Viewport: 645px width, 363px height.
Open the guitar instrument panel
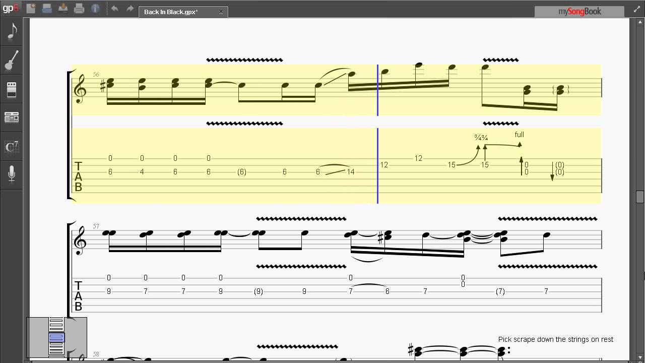(12, 60)
